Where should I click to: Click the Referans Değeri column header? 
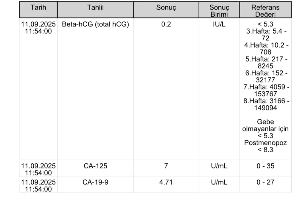265,11
